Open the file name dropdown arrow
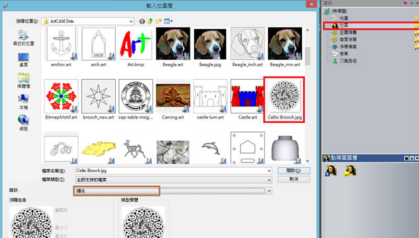Viewport: 419px width, 238px height. [x=269, y=170]
